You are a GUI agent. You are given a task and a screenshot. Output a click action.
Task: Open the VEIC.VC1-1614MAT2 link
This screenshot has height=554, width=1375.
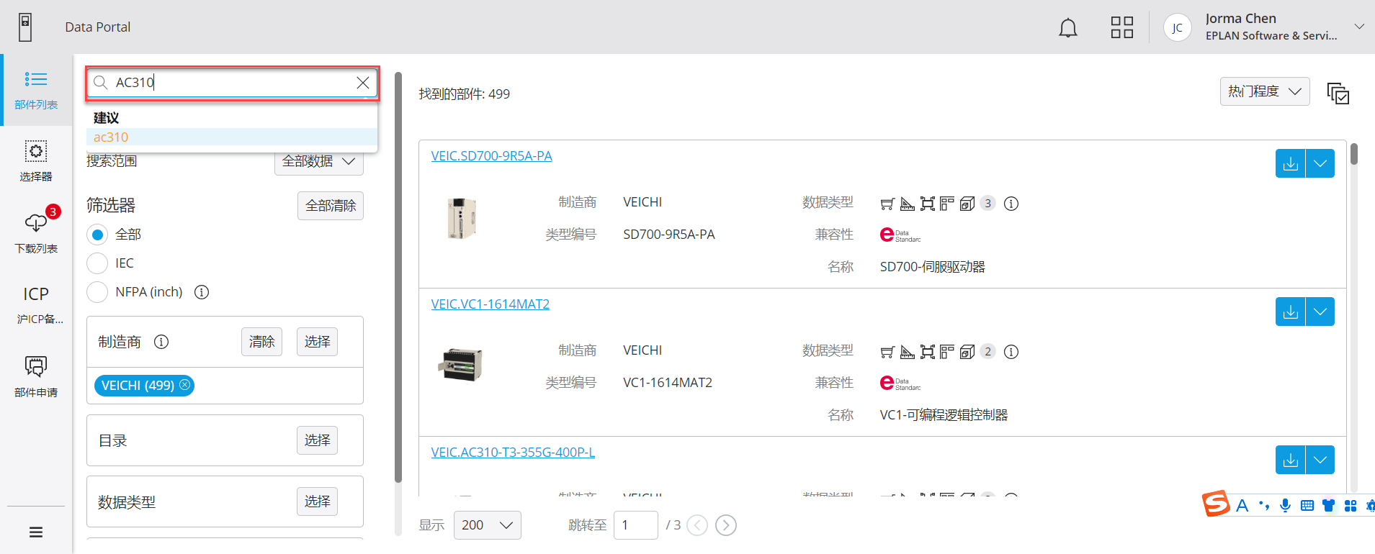click(490, 304)
